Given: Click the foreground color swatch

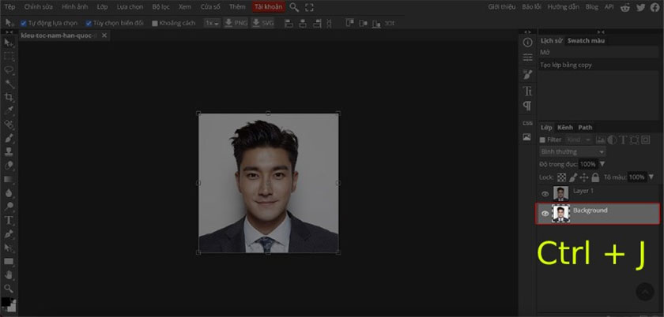Looking at the screenshot, I should (x=5, y=302).
